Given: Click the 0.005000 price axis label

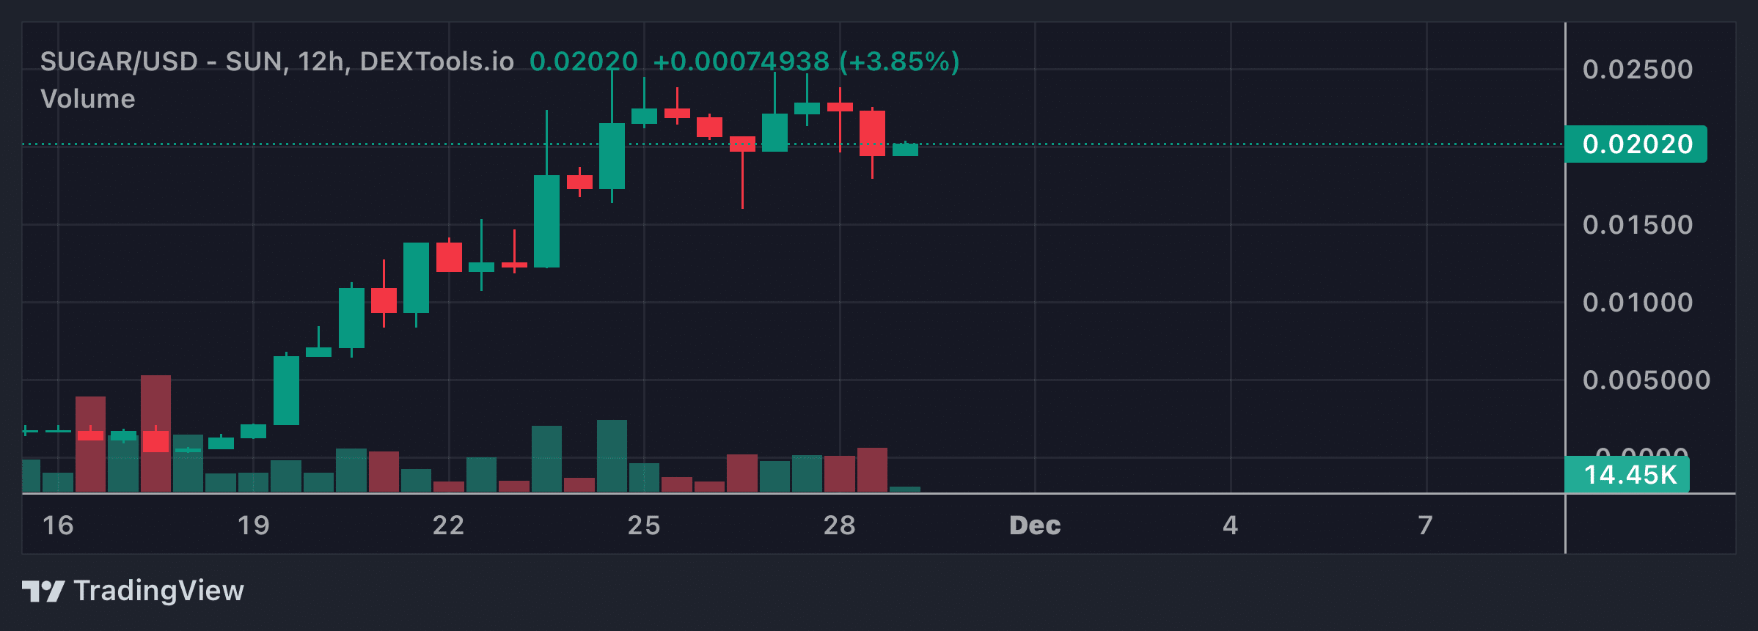Looking at the screenshot, I should click(1647, 380).
